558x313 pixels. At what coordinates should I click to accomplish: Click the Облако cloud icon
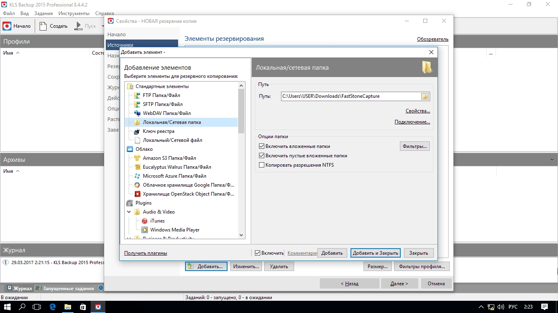(x=130, y=149)
